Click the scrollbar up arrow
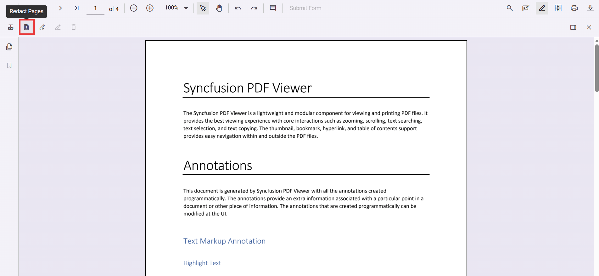Viewport: 599px width, 276px height. (597, 41)
